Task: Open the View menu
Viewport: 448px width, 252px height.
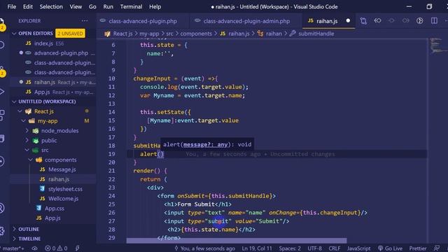Action: point(76,6)
